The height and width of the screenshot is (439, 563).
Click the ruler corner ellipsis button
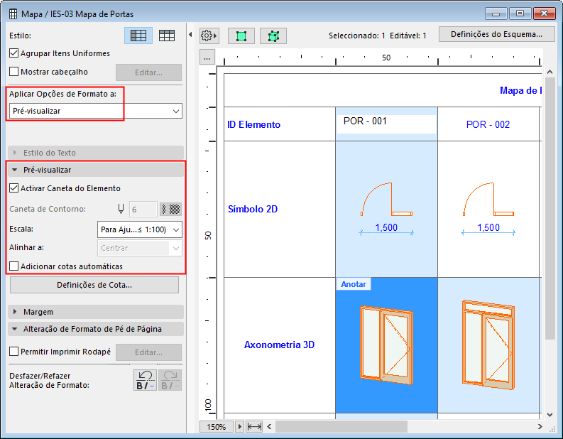(x=207, y=58)
